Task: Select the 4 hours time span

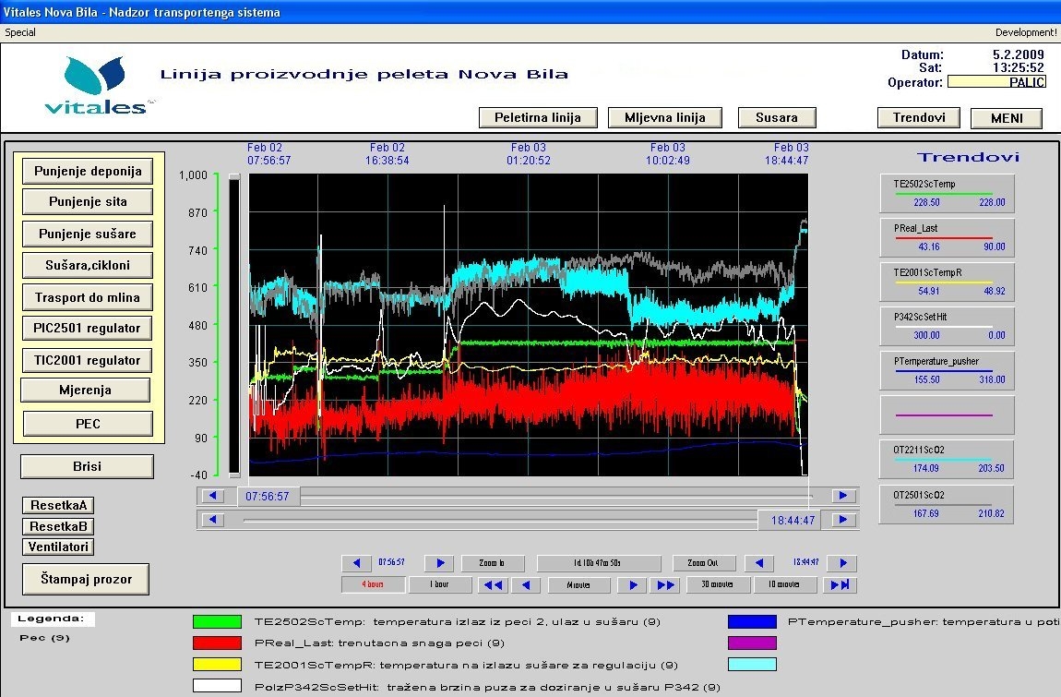Action: click(373, 585)
